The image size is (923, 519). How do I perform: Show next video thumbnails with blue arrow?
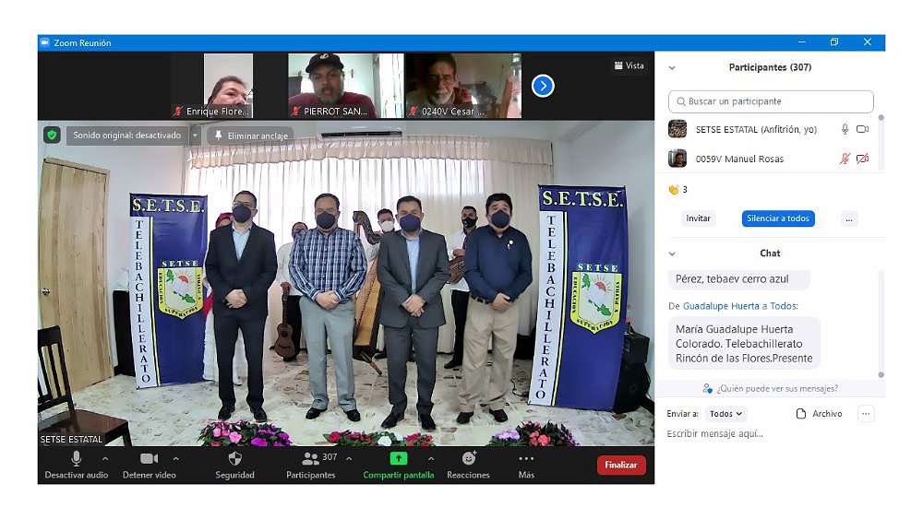(543, 86)
